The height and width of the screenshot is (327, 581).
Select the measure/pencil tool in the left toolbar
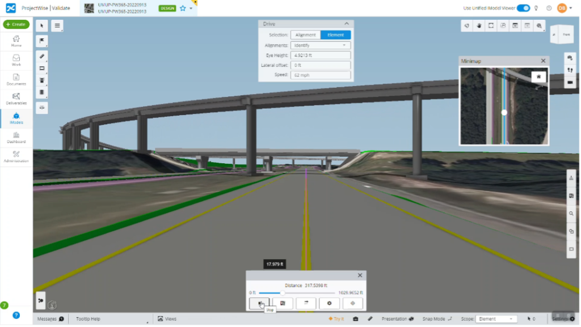coord(41,56)
